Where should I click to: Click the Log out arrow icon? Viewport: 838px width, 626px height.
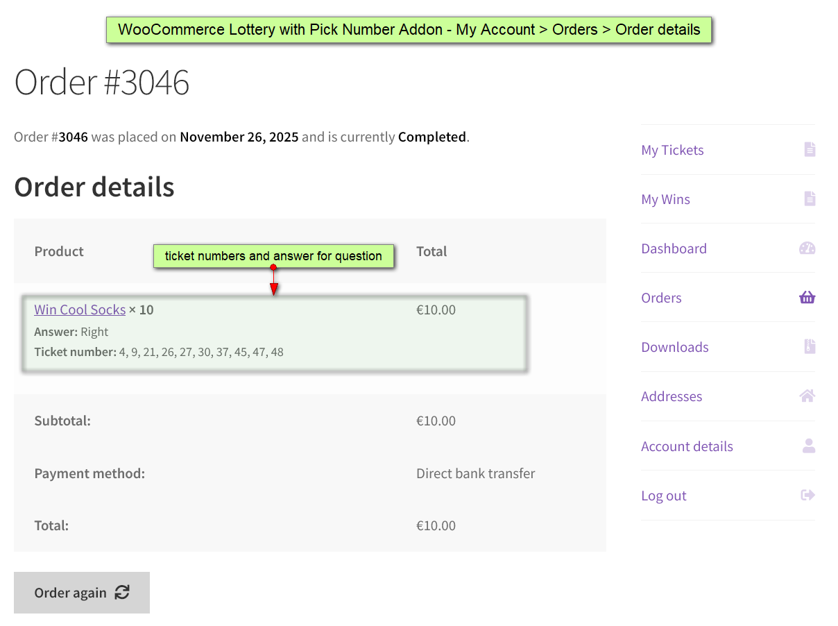click(x=807, y=496)
